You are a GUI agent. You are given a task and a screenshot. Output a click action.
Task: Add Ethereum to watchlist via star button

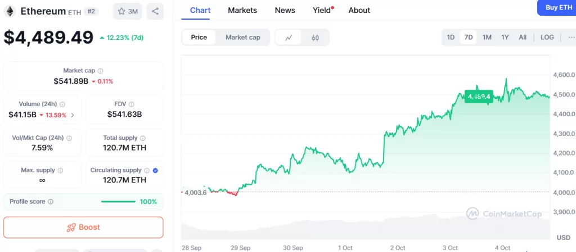coord(127,11)
